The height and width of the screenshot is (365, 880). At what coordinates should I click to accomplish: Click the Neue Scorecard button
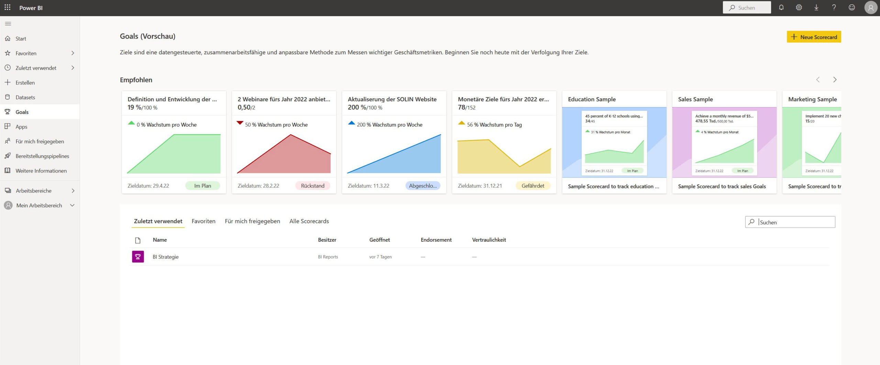[814, 37]
